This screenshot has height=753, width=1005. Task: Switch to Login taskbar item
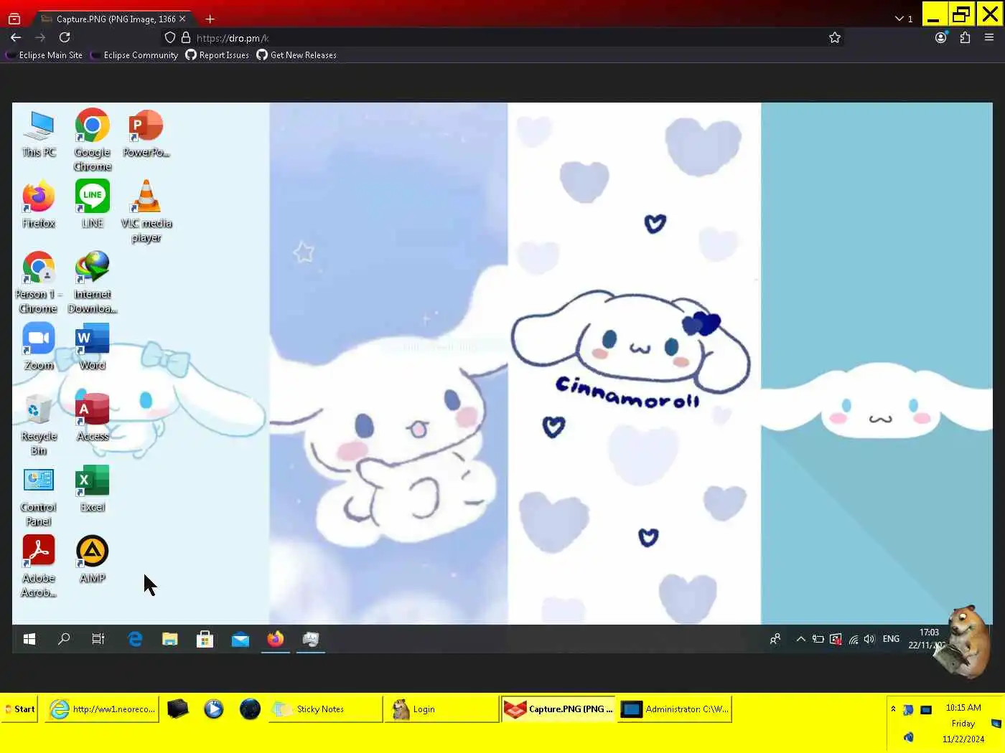[441, 709]
